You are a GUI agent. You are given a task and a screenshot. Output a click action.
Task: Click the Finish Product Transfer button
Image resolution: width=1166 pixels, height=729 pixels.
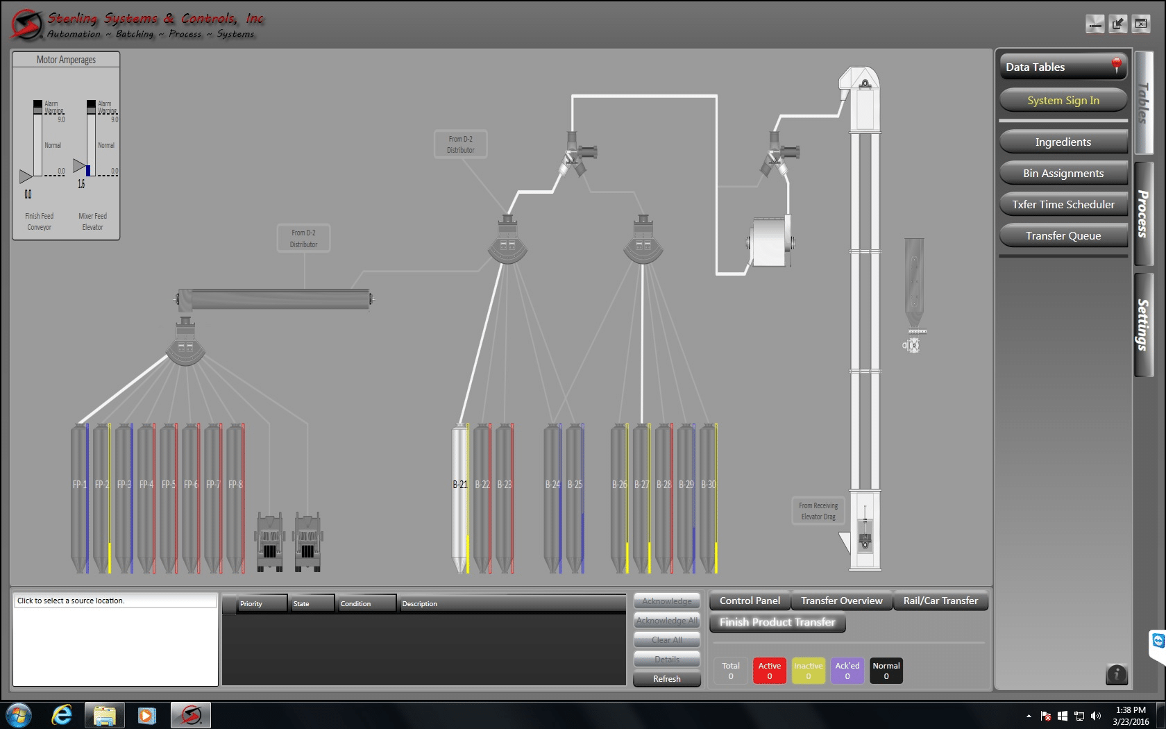(x=777, y=622)
